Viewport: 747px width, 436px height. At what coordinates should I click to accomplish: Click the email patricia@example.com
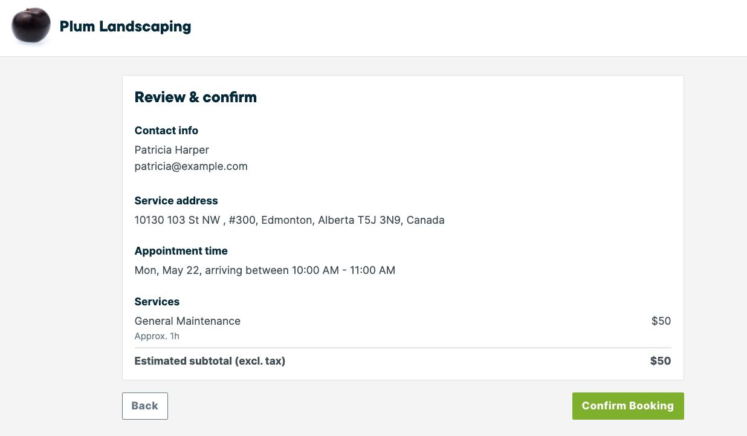tap(191, 166)
